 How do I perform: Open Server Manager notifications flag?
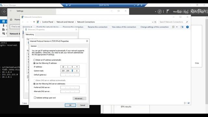168,11
